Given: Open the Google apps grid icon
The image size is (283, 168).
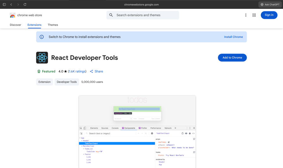Looking at the screenshot, I should (x=254, y=15).
